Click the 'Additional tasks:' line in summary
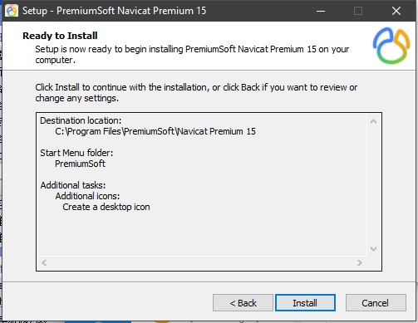Screen dimensions: 418x323 point(73,185)
